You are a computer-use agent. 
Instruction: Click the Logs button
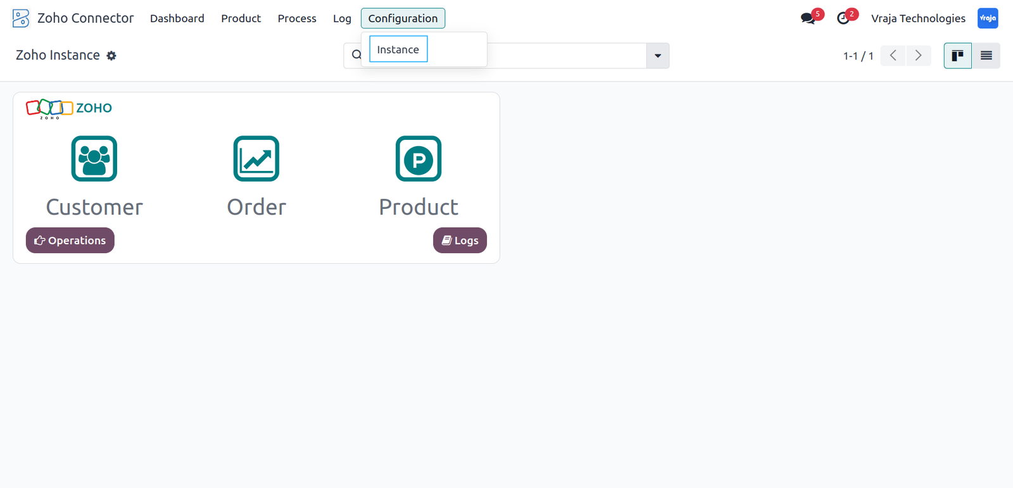[x=460, y=241]
